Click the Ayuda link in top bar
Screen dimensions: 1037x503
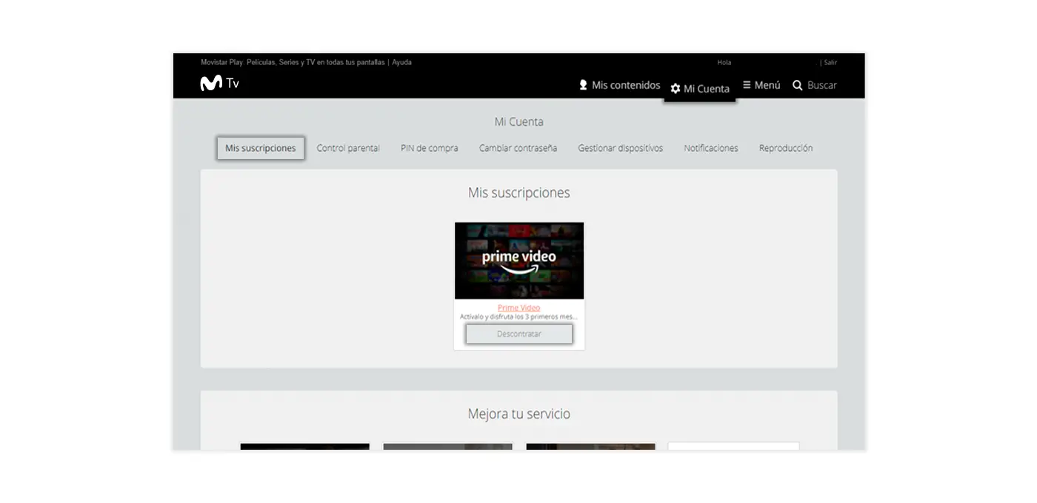pyautogui.click(x=401, y=62)
